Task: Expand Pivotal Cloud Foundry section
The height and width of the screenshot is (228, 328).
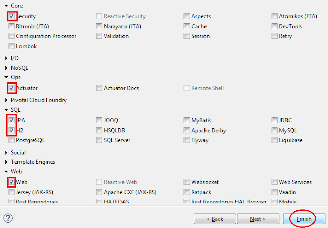Action: click(x=6, y=100)
